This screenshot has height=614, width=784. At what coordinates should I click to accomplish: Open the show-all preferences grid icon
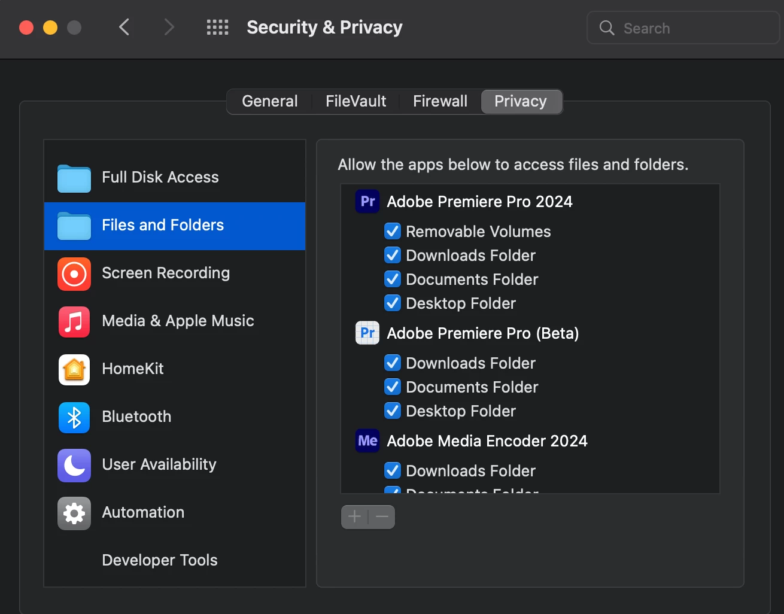217,28
